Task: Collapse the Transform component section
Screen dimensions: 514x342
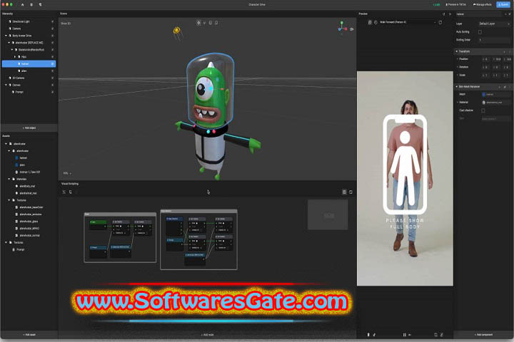Action: pos(457,51)
